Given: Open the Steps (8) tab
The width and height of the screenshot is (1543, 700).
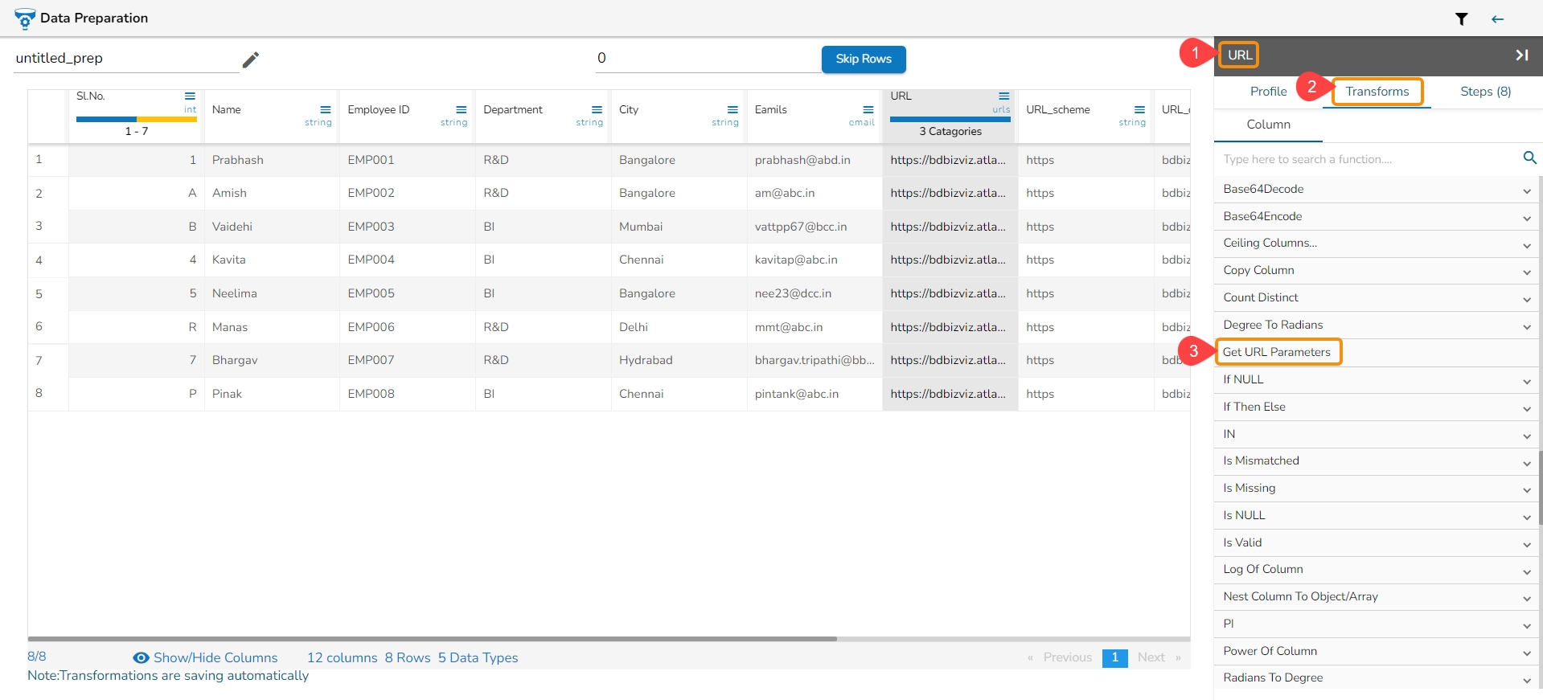Looking at the screenshot, I should point(1485,92).
